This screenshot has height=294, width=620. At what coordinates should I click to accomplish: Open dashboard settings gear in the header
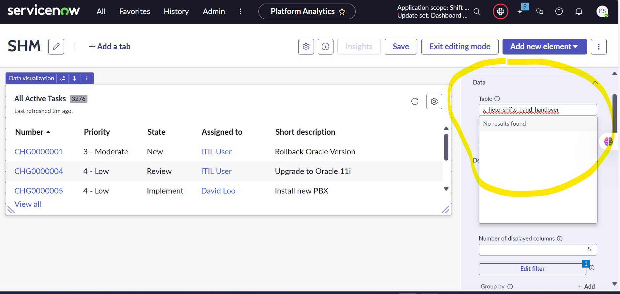click(306, 47)
